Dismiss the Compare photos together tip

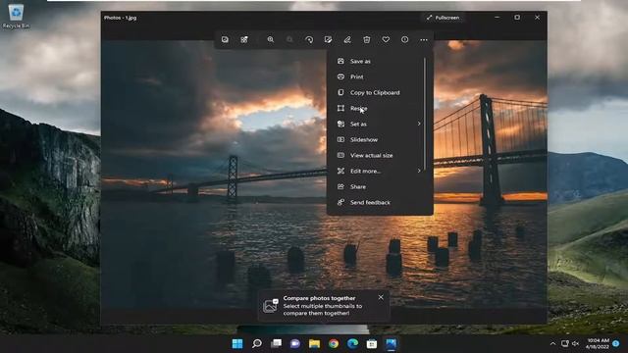click(x=381, y=297)
